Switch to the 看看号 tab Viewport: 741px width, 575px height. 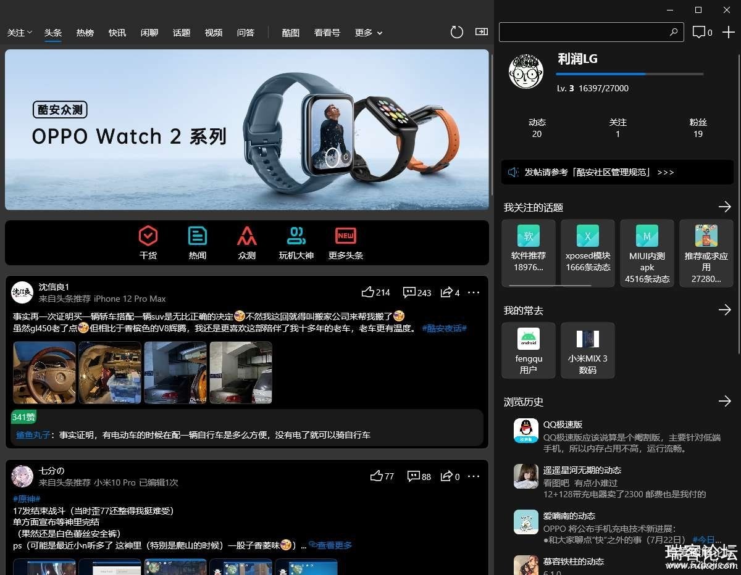coord(327,33)
